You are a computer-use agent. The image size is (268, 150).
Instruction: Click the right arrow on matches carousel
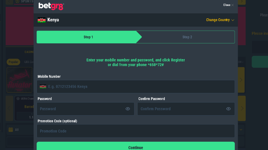[242, 108]
